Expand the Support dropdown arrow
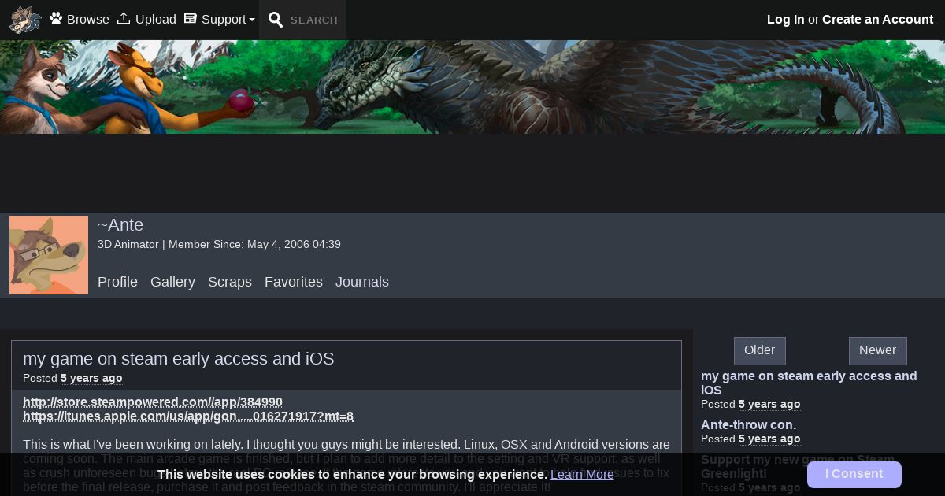945x496 pixels. (252, 20)
